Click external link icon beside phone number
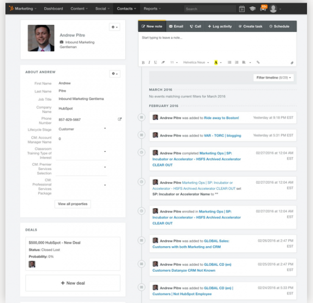The width and height of the screenshot is (313, 303). (119, 119)
